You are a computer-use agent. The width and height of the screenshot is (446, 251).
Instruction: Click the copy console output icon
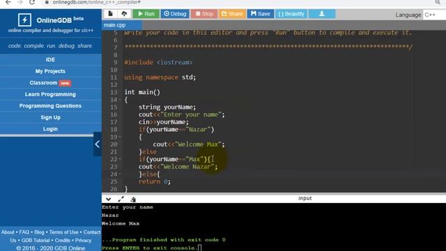(x=133, y=199)
